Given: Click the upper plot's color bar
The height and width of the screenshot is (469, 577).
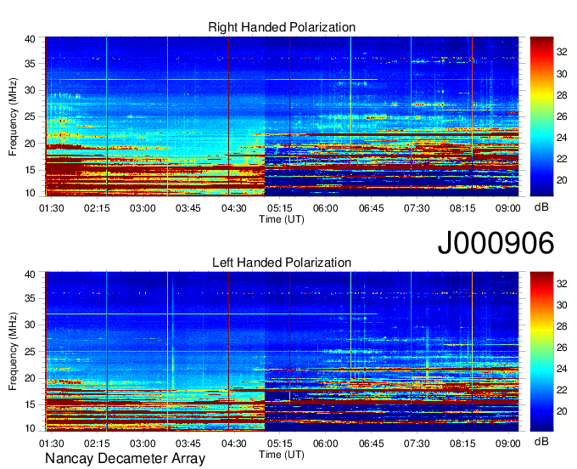Looking at the screenshot, I should 541,116.
